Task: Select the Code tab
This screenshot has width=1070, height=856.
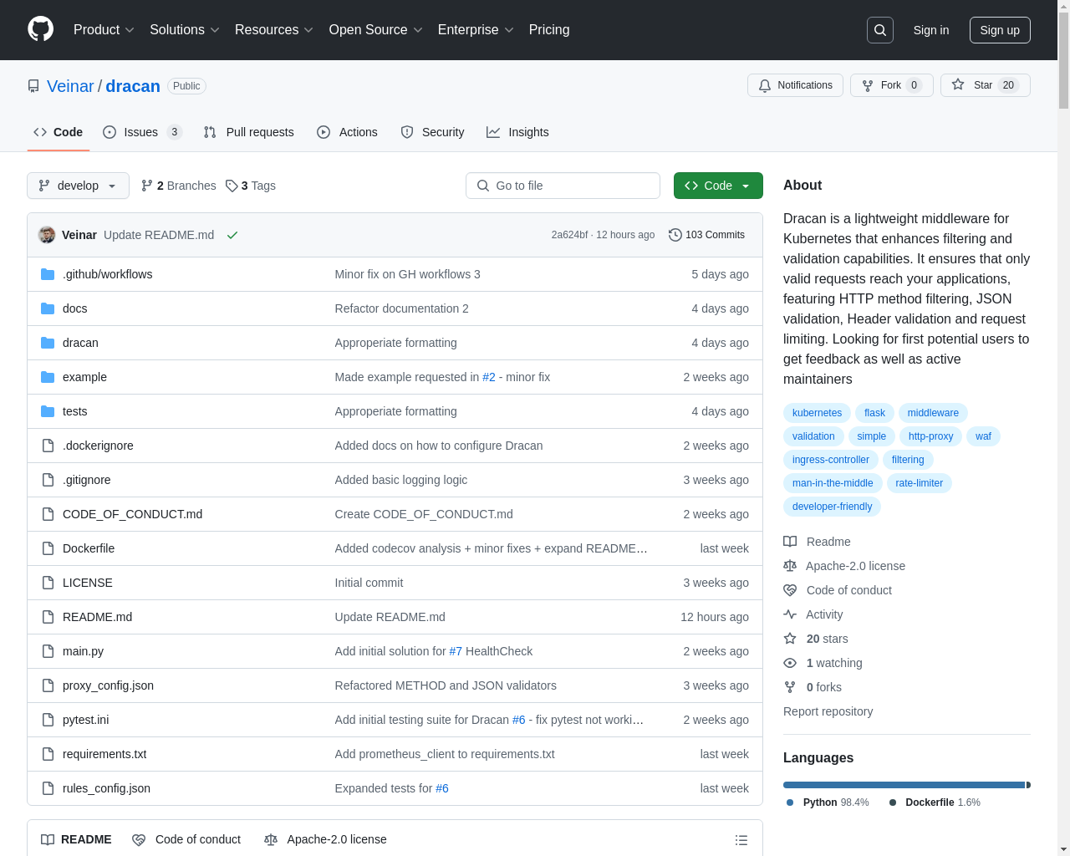Action: (x=58, y=132)
